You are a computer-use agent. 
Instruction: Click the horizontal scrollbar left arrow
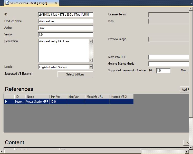click(2, 151)
